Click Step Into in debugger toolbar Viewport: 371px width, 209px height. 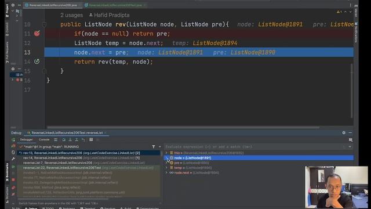70,140
